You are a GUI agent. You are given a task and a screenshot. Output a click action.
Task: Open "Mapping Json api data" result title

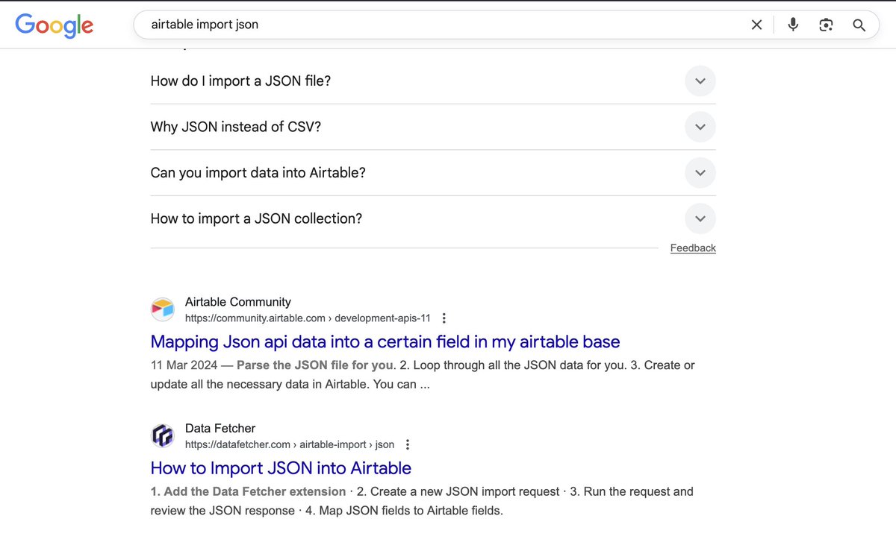click(x=385, y=341)
